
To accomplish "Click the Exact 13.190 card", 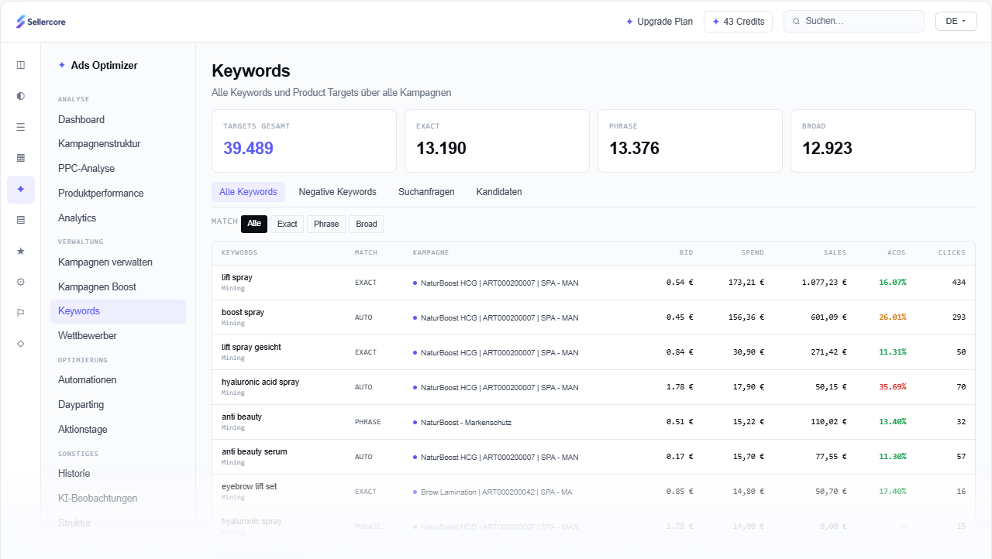I will coord(497,141).
